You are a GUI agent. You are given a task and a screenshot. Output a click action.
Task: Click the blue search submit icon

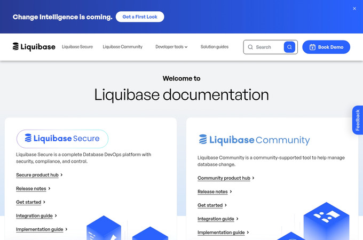pos(289,47)
